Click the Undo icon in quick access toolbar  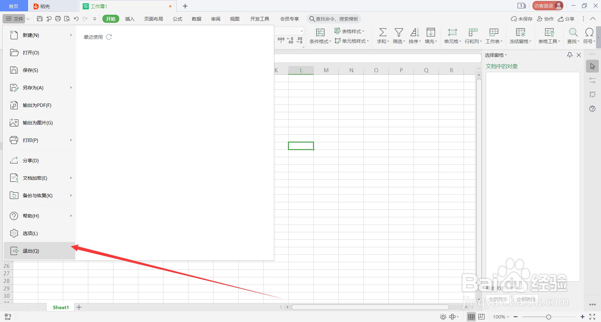tap(76, 19)
